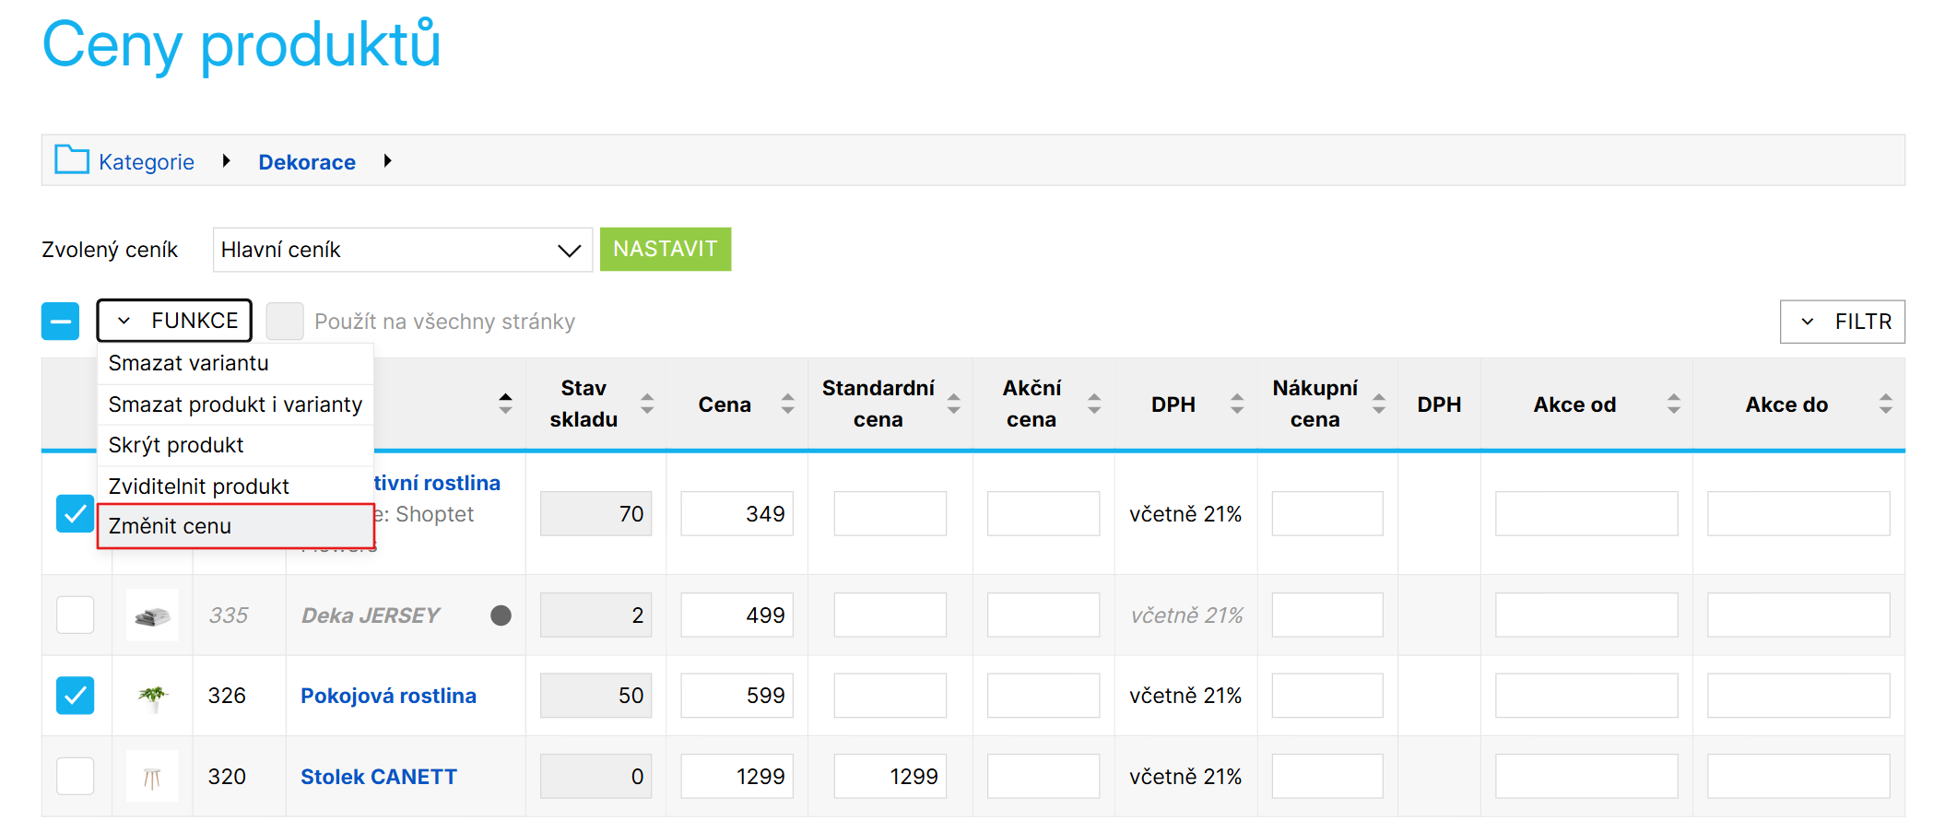Sort by Akční cena column arrows
The image size is (1945, 832).
[x=1094, y=404]
